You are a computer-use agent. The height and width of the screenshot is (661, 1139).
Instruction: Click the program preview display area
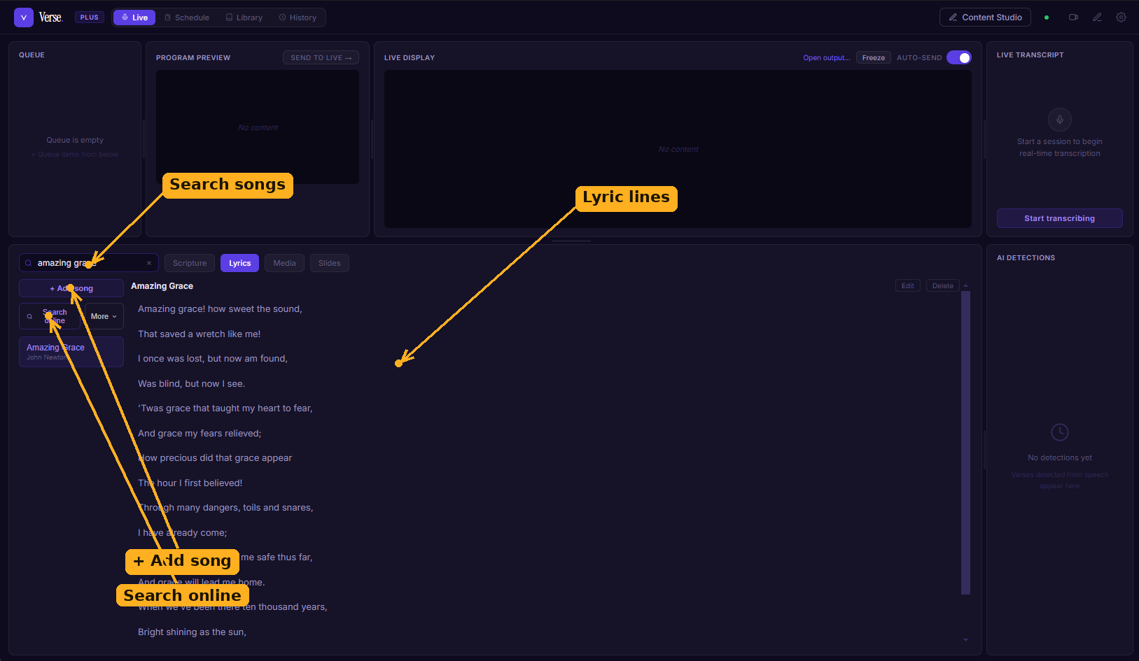258,127
